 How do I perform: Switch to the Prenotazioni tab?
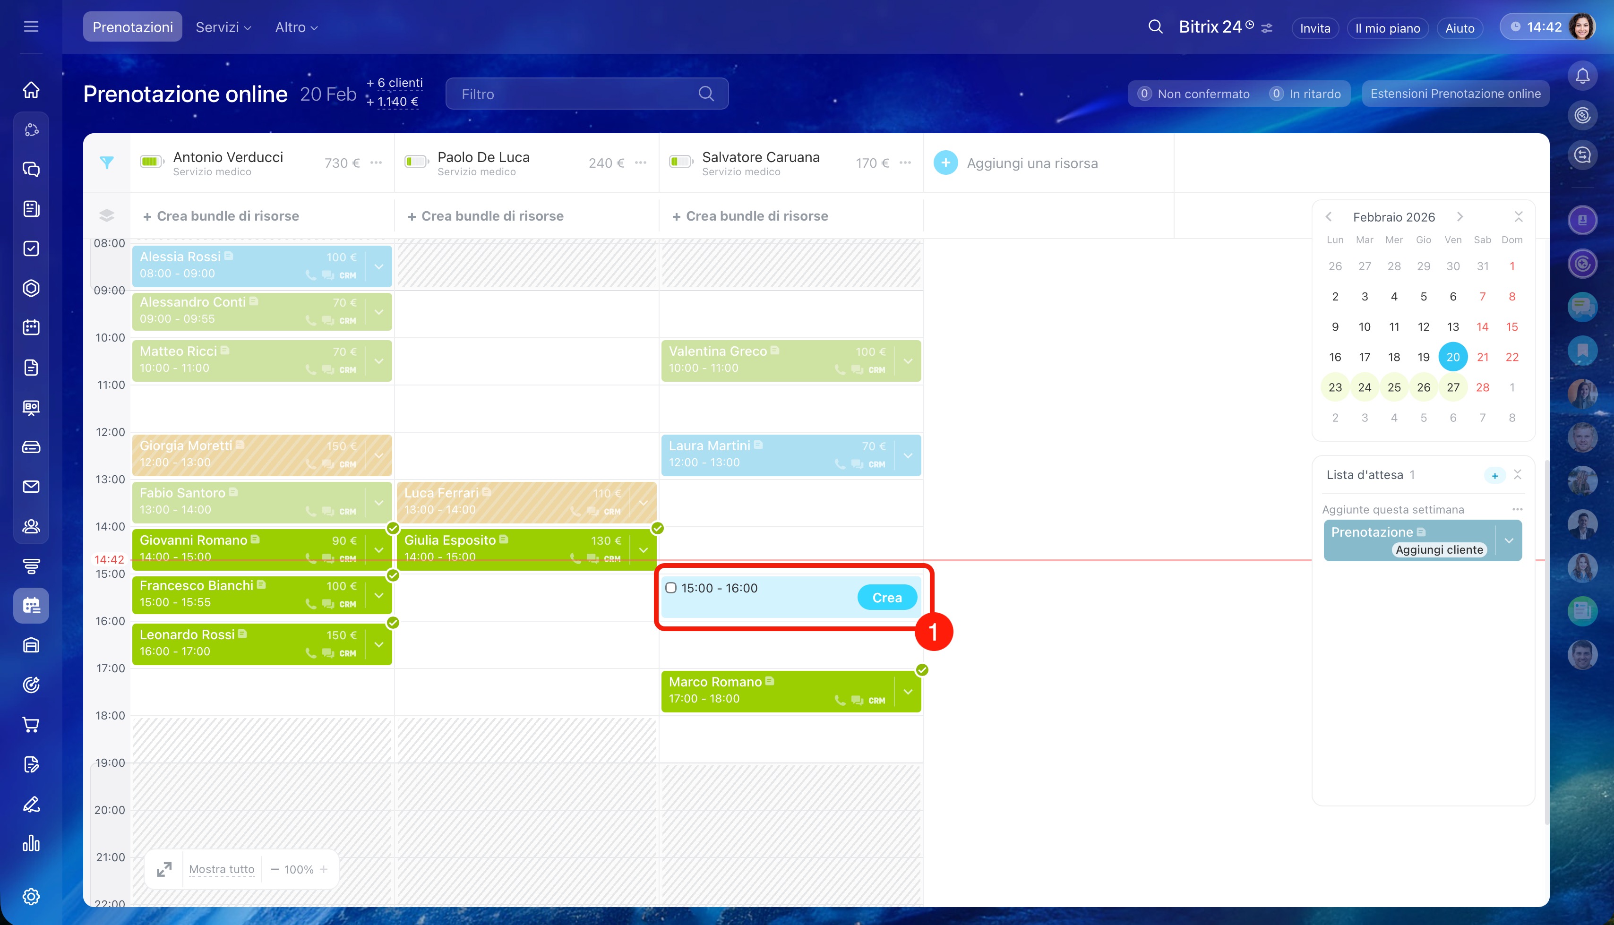[132, 27]
